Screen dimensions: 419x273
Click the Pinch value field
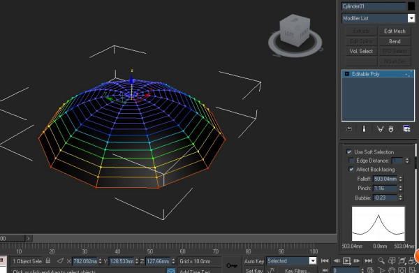coord(385,189)
